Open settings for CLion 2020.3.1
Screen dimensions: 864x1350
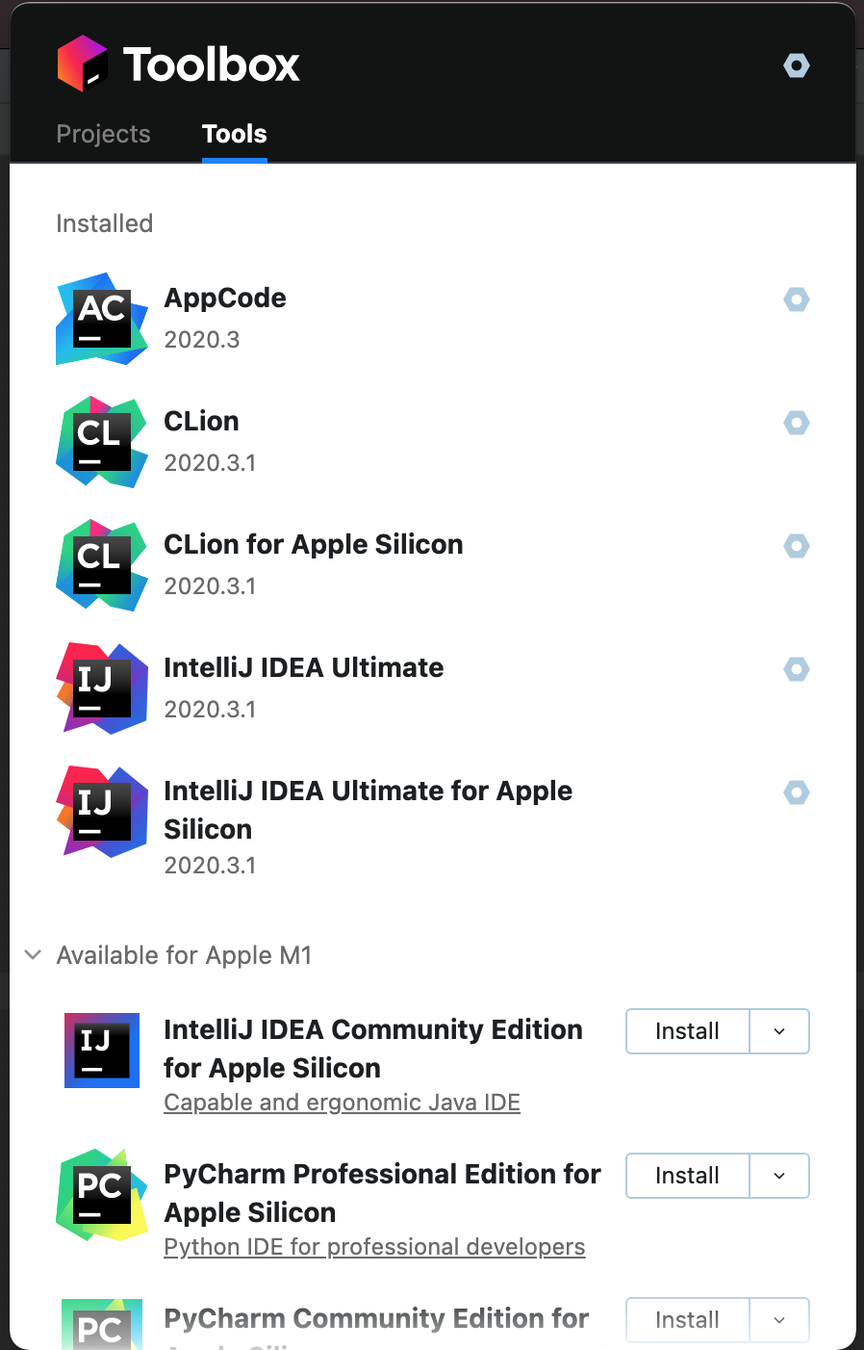click(797, 423)
